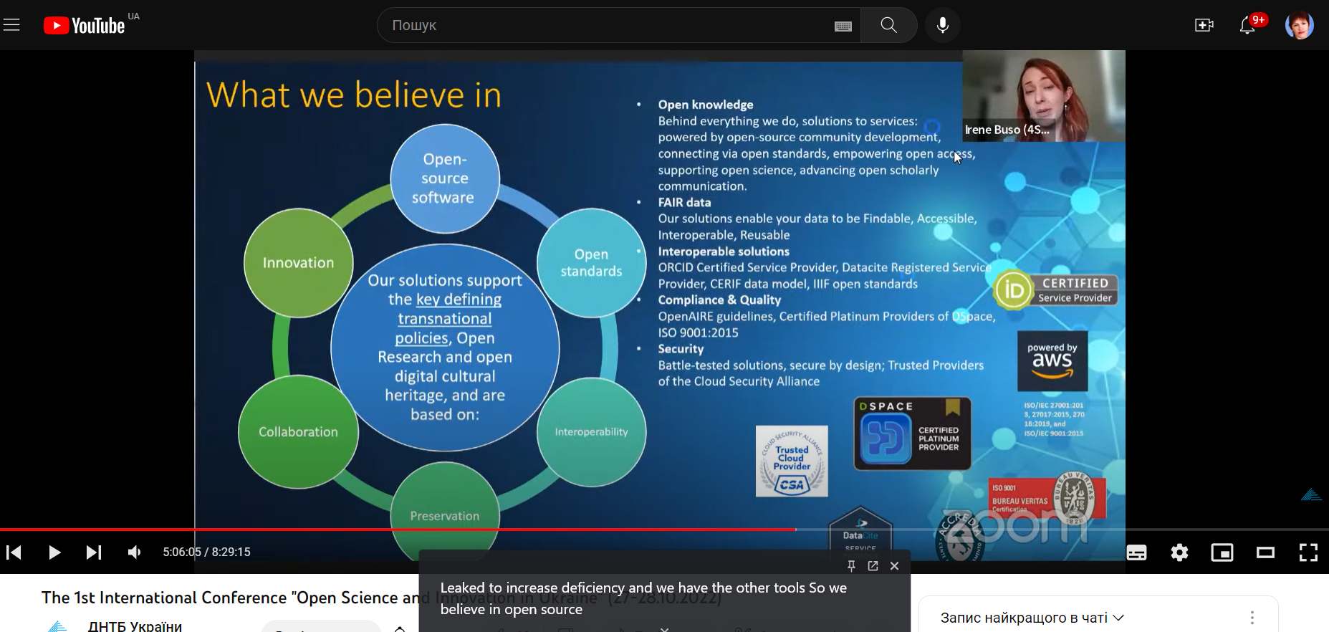Open the player settings gear
The height and width of the screenshot is (632, 1329).
(x=1179, y=552)
